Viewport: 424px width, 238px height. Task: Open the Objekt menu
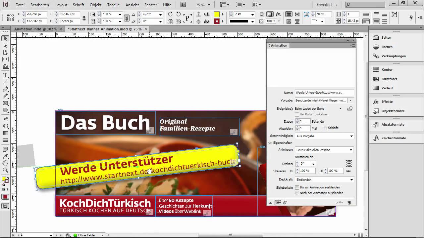pyautogui.click(x=96, y=5)
